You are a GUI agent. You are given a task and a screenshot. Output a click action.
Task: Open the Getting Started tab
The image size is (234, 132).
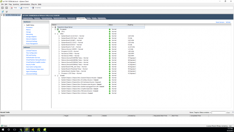28,18
